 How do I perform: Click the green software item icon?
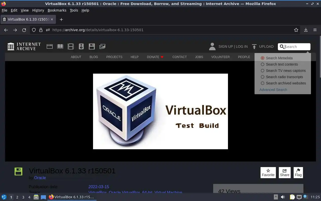coord(18,171)
